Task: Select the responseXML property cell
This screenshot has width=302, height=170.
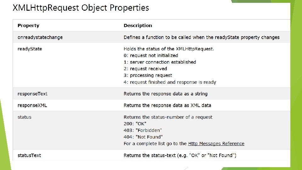Action: [32, 105]
